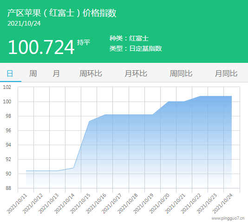Click the www.pingguo7.cn watermark link
Viewport: 248px width, 222px height.
[x=228, y=218]
